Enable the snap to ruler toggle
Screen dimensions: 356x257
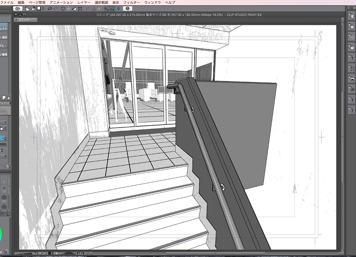click(107, 9)
